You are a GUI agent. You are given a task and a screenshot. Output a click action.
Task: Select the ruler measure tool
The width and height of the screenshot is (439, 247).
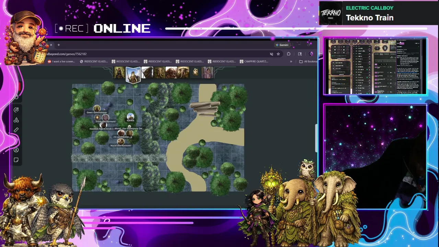(16, 130)
